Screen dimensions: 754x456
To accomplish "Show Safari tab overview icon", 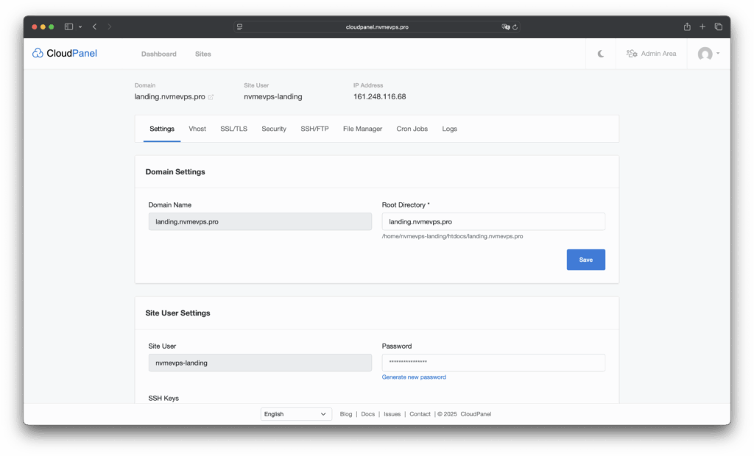I will [x=718, y=26].
